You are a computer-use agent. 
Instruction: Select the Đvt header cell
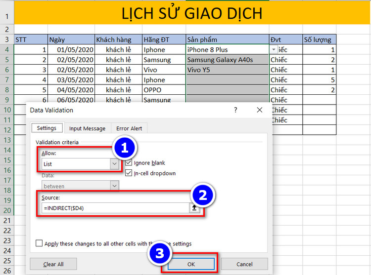click(286, 39)
